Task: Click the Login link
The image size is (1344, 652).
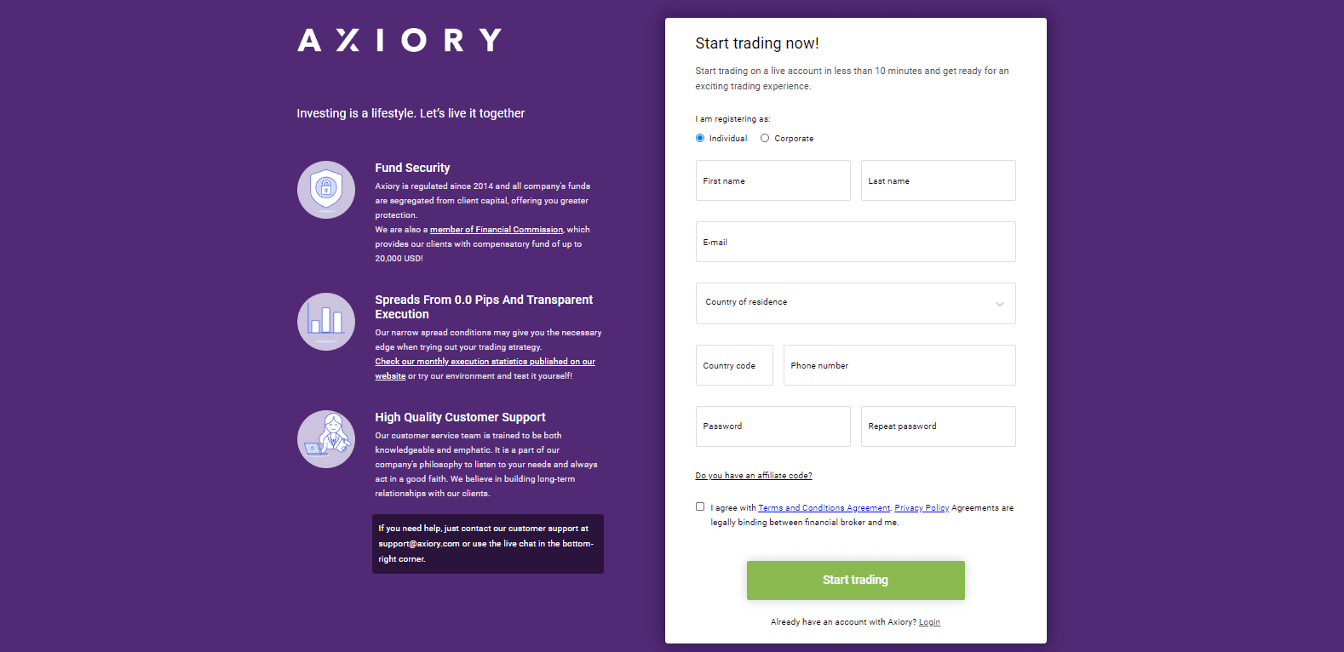Action: pyautogui.click(x=929, y=621)
